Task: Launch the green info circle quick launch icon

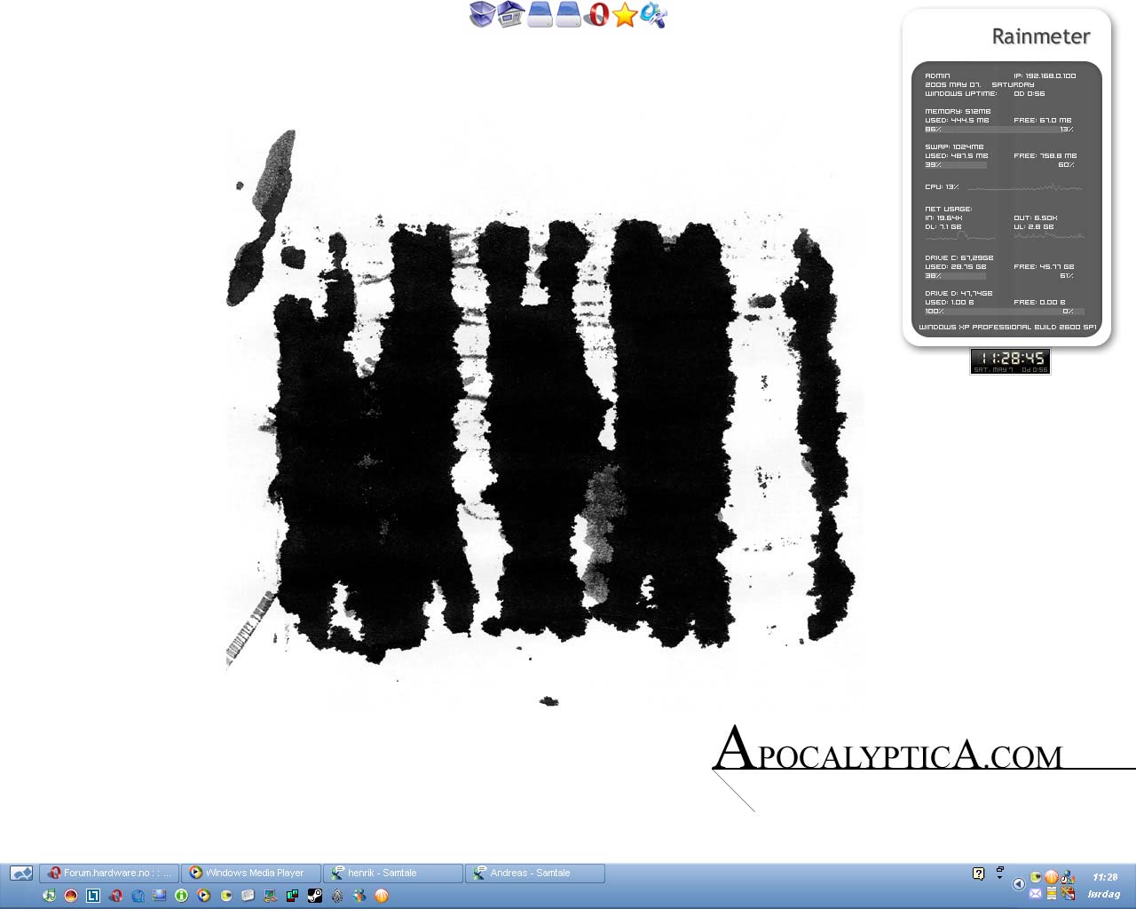Action: pyautogui.click(x=182, y=896)
